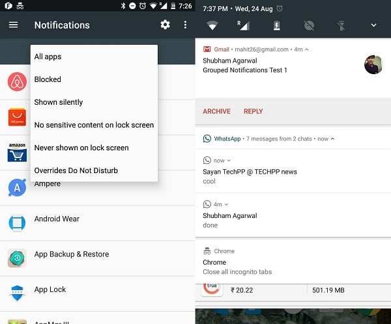Screen dimensions: 391x324
Task: Expand the Sayan TechPP message chevron
Action: 229,161
